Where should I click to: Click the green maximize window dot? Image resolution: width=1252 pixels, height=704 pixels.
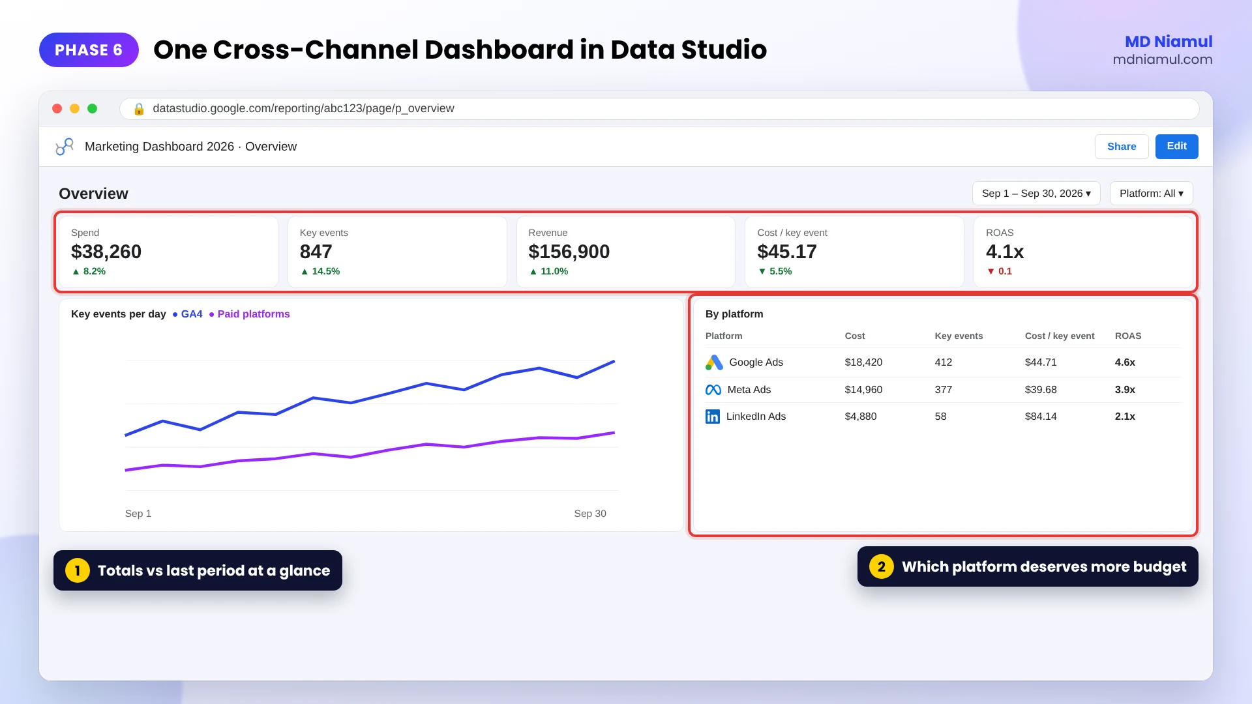(92, 109)
